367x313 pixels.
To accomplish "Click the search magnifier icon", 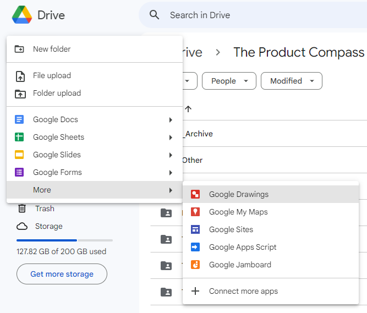I will 154,15.
